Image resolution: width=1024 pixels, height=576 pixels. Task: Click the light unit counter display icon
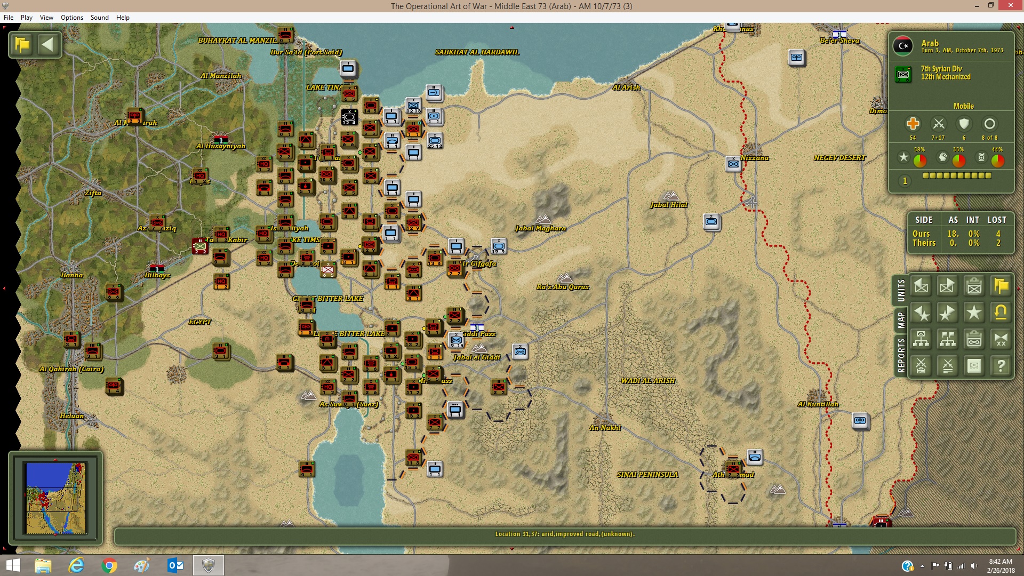tap(974, 366)
